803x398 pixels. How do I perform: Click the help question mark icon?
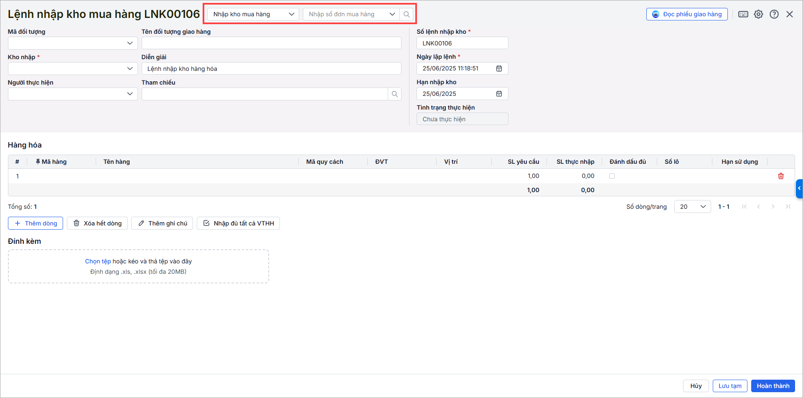[774, 14]
